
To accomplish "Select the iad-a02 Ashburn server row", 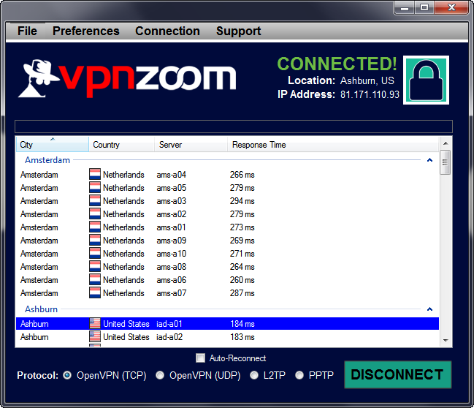I will [227, 337].
